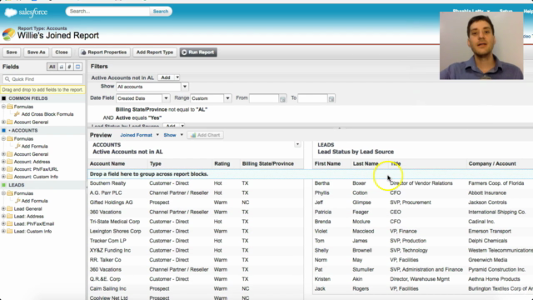Filter fields by text type
The height and width of the screenshot is (300, 533).
(61, 67)
